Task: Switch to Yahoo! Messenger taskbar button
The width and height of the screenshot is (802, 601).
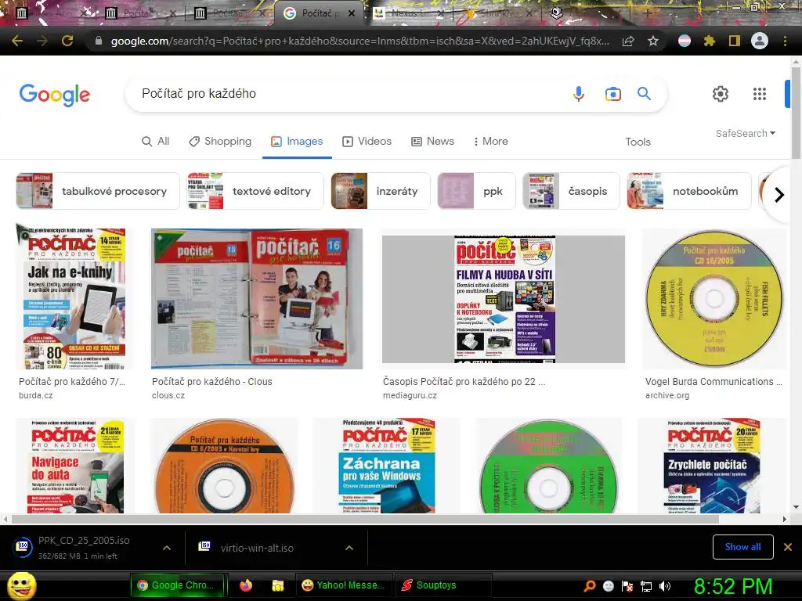Action: [344, 585]
